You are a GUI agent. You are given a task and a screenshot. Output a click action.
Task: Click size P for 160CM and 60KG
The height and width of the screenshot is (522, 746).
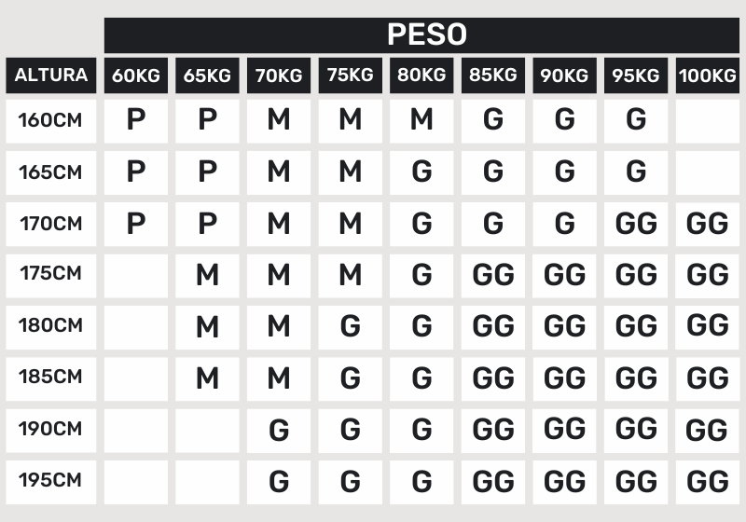[x=136, y=121]
